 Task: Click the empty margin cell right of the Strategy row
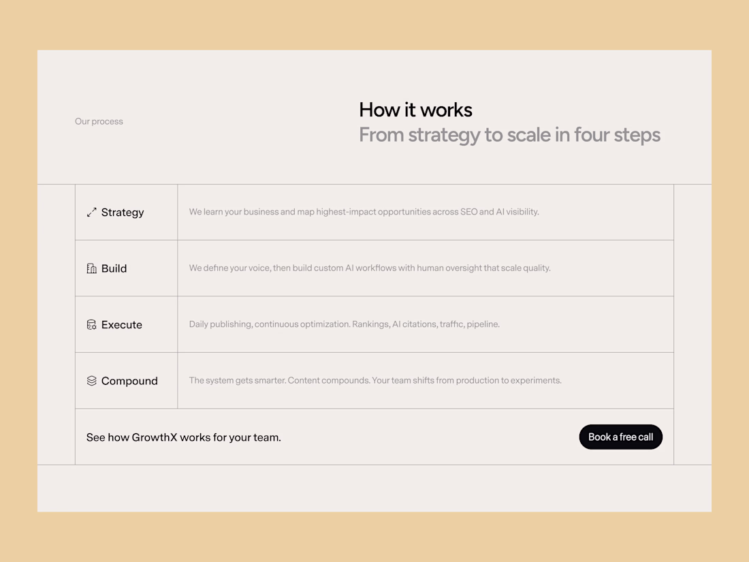(x=692, y=212)
